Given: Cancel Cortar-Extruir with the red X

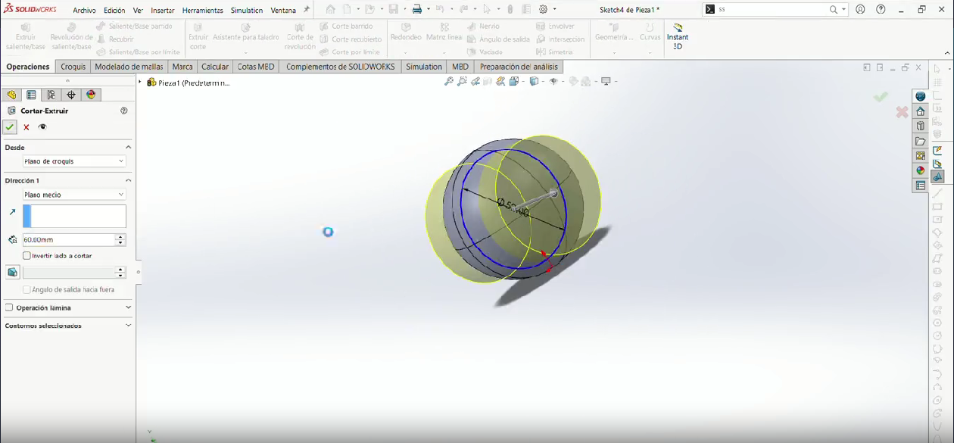Looking at the screenshot, I should pyautogui.click(x=26, y=127).
